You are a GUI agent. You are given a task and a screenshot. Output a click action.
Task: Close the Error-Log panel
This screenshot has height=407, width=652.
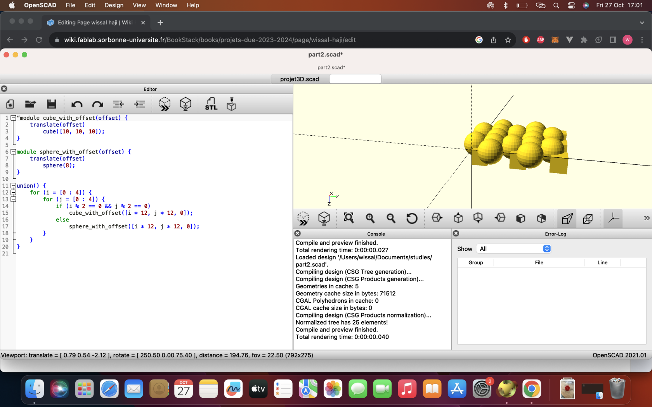456,233
